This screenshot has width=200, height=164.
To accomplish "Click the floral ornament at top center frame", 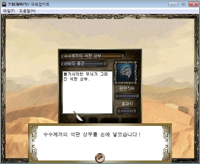I will (100, 16).
